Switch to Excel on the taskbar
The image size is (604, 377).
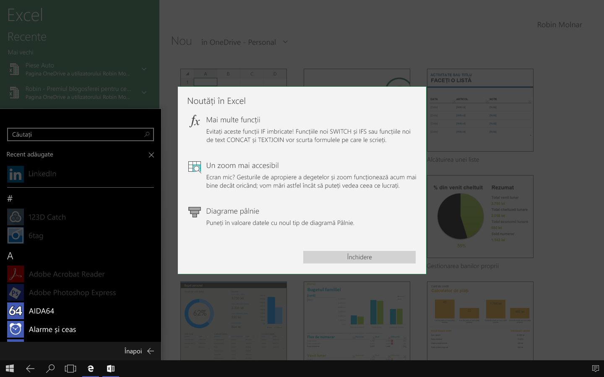111,369
